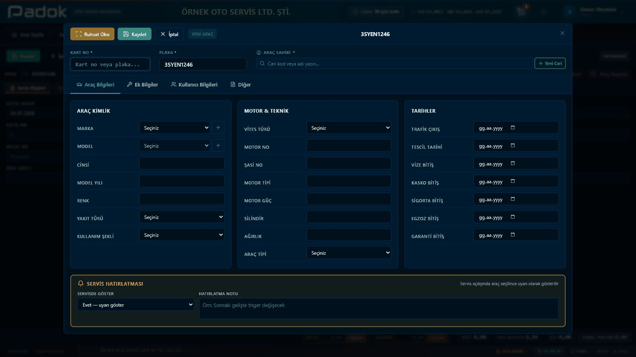Click the Trafik Çıkış date text gg.aa.yyyy

[491, 128]
